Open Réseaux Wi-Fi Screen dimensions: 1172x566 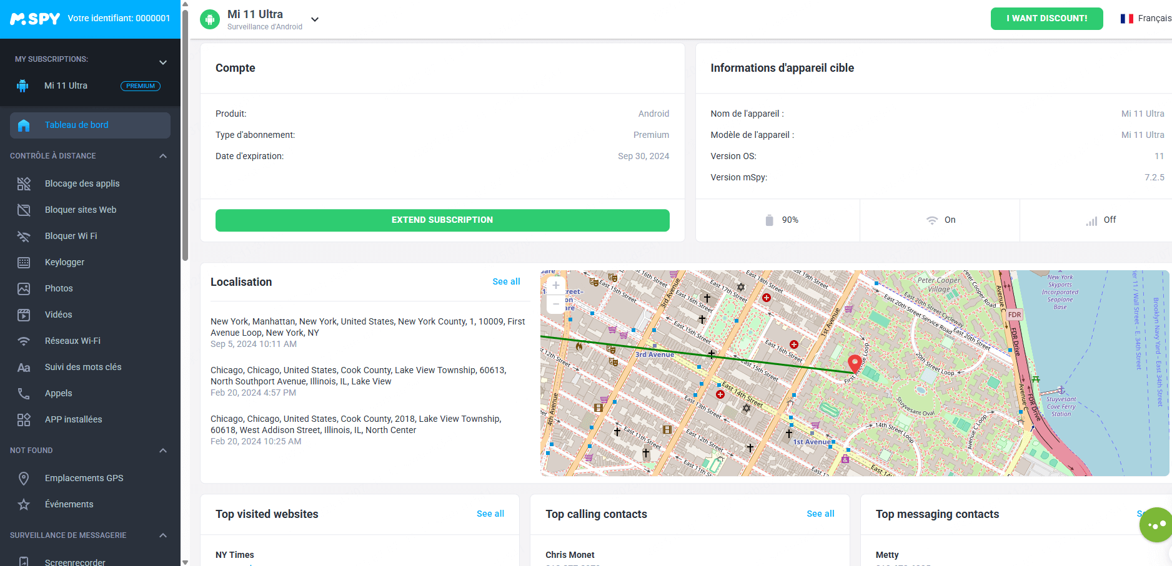pyautogui.click(x=72, y=341)
